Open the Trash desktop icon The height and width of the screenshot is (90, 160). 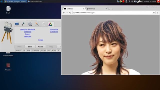8,10
